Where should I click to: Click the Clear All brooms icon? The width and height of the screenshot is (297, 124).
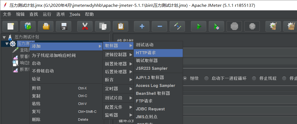(x=291, y=26)
